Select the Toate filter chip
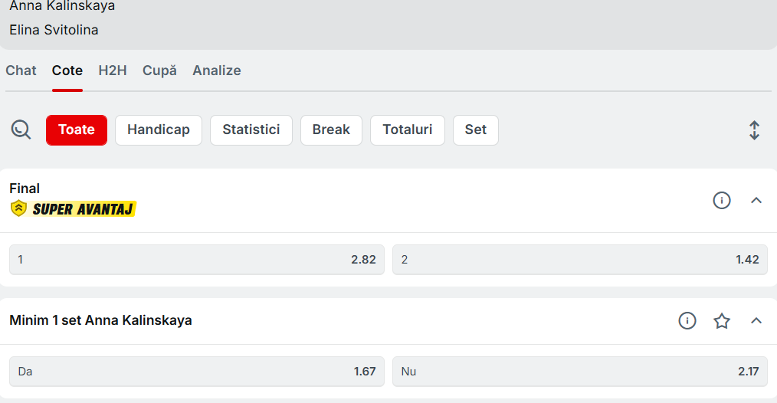 click(x=77, y=130)
